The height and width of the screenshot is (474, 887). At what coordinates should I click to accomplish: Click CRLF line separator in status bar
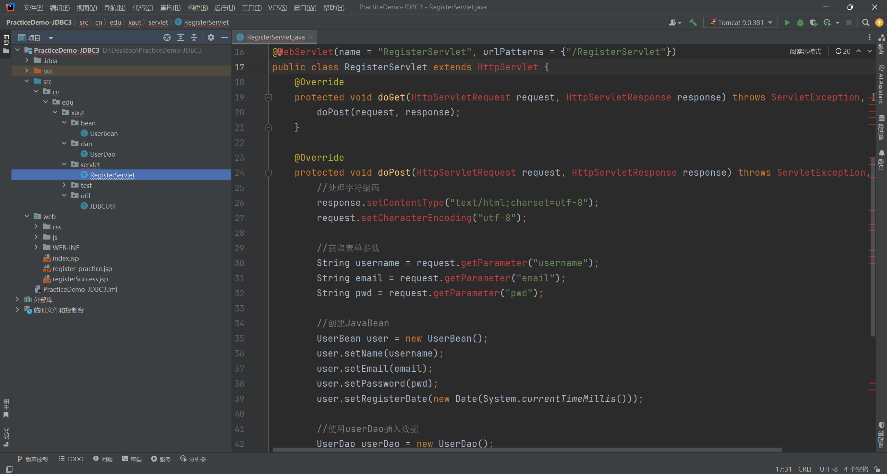[806, 469]
